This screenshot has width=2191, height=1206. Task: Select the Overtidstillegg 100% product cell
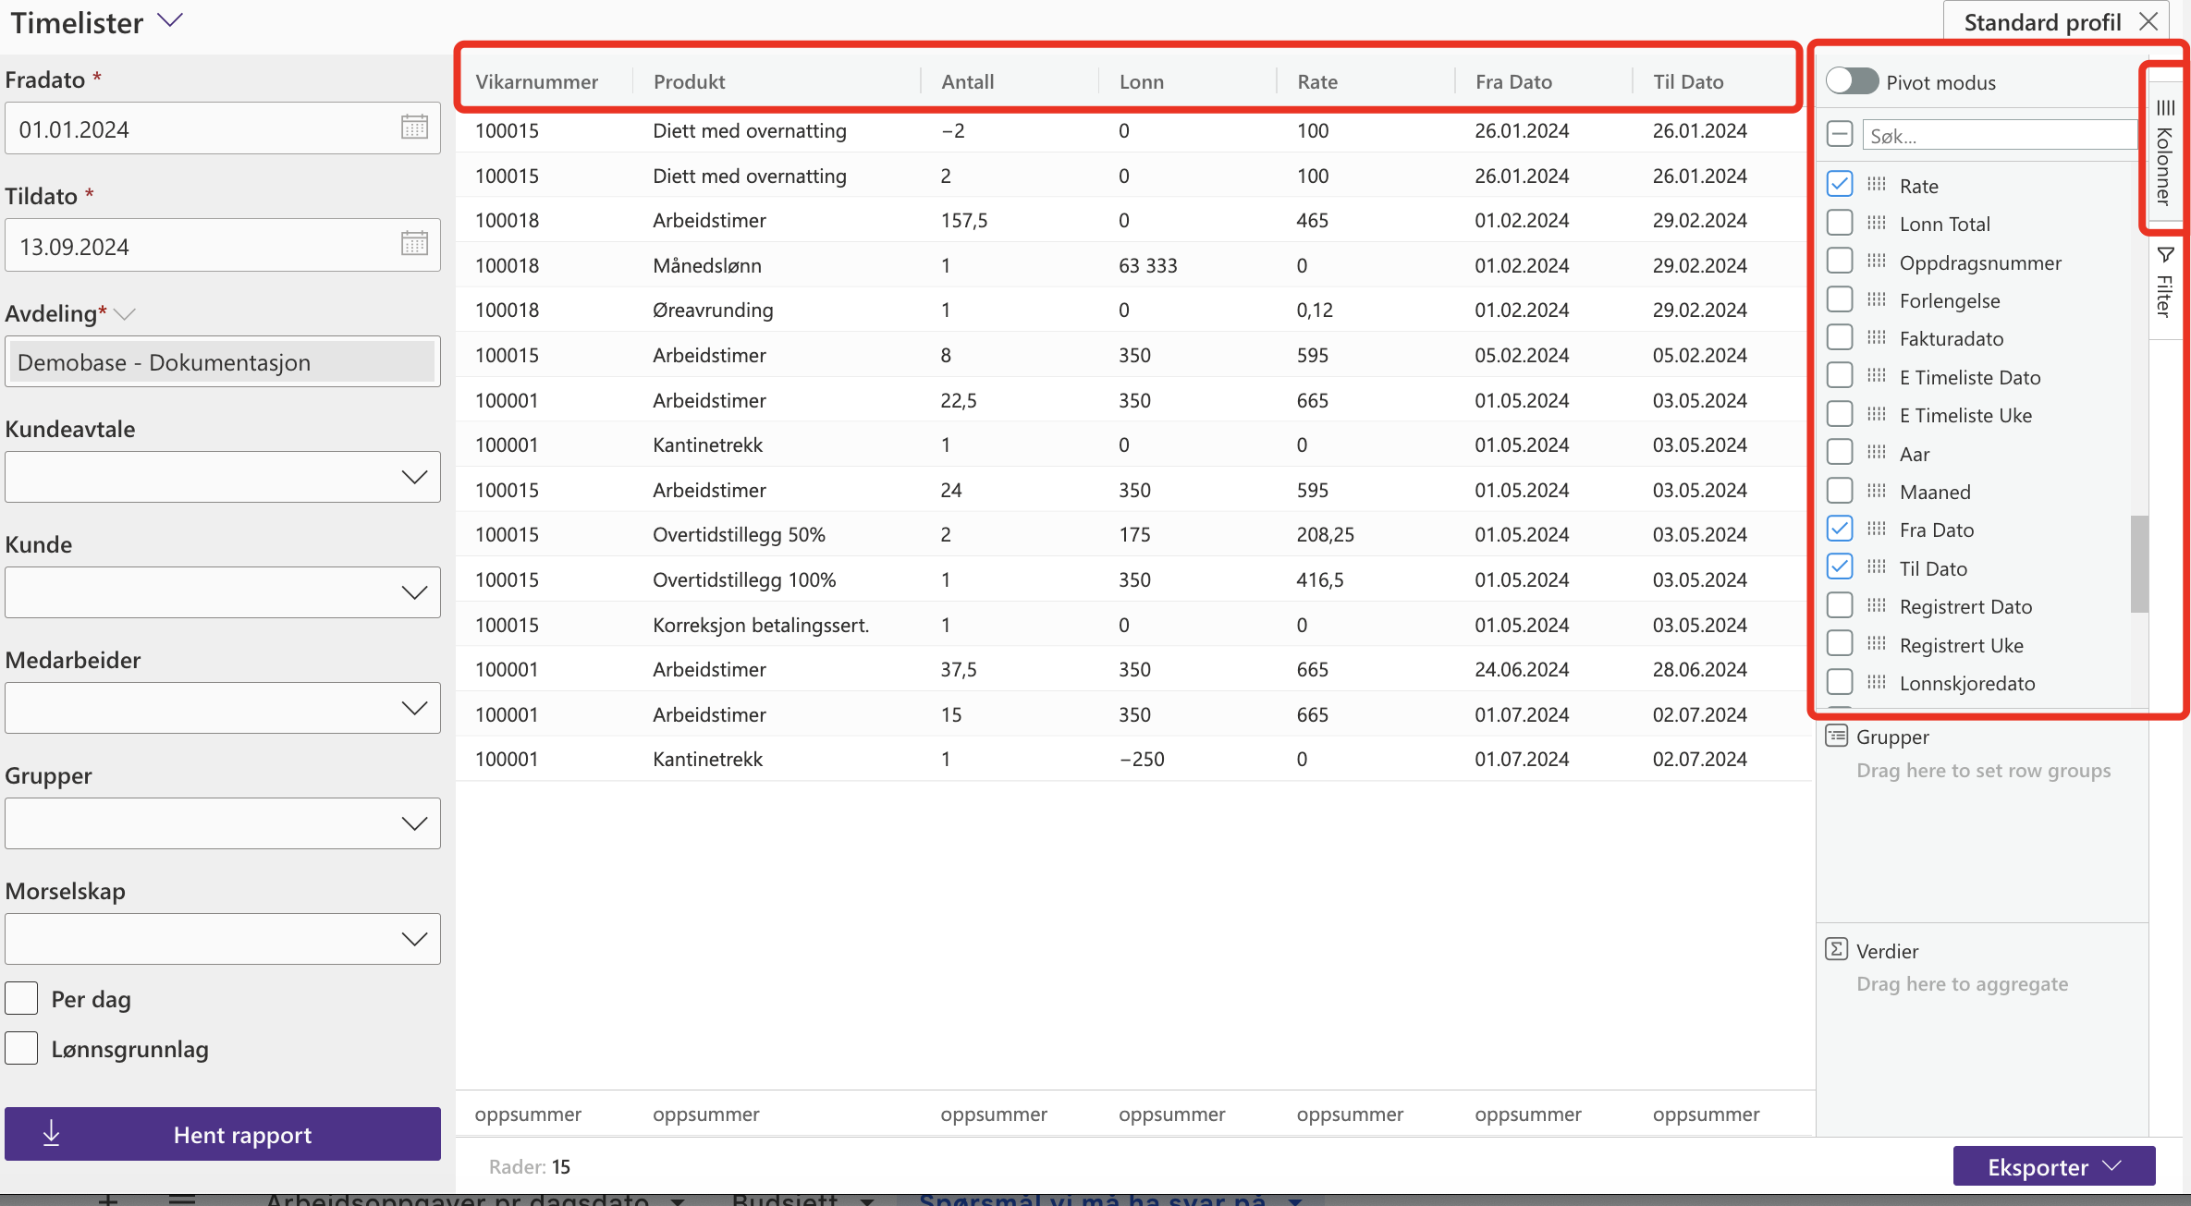pos(744,579)
